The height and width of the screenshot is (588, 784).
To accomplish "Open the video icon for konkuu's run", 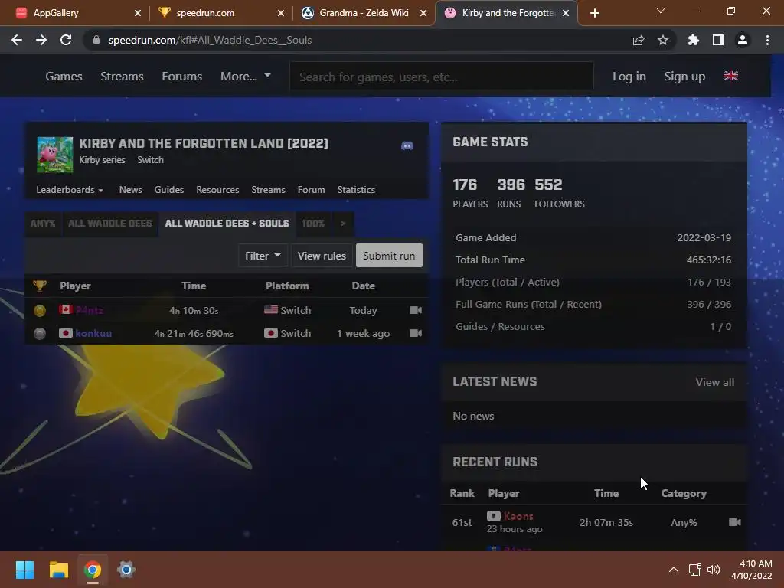I will pos(416,334).
